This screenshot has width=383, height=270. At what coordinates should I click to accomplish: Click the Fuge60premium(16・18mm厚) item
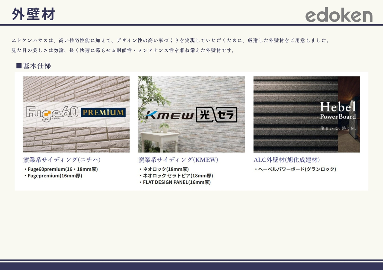coord(62,169)
